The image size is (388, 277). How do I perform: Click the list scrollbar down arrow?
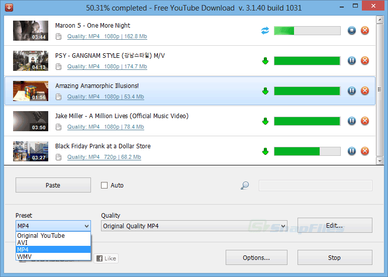click(379, 161)
